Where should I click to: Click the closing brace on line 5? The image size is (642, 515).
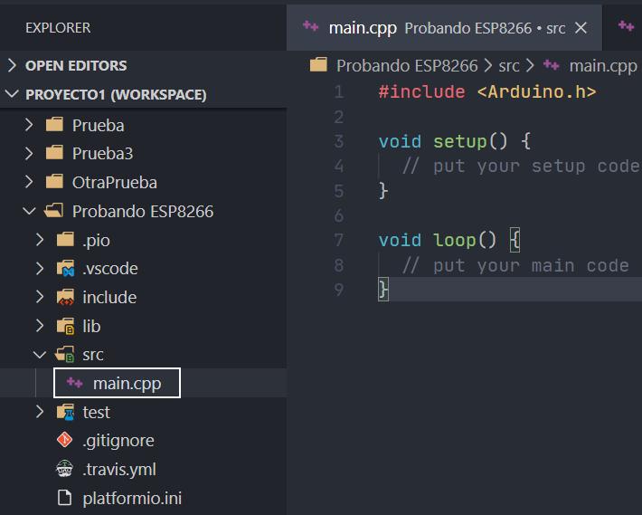pos(383,191)
